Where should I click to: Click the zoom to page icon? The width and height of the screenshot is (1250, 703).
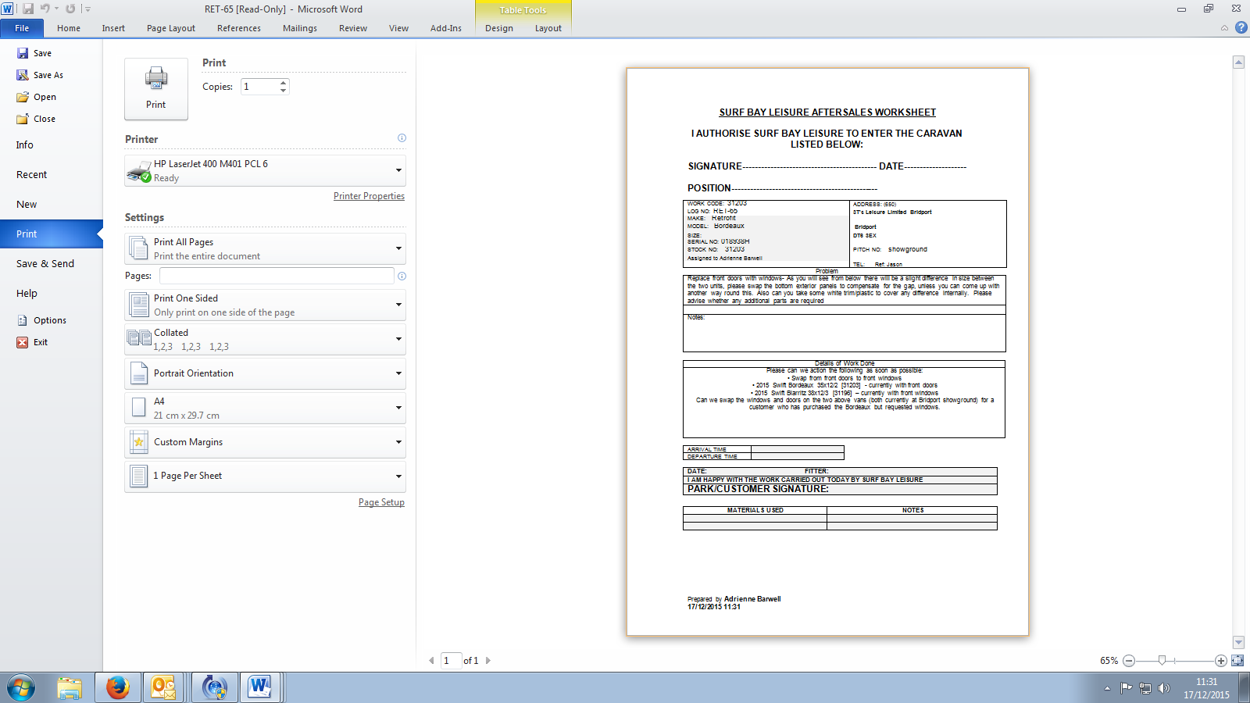coord(1237,661)
